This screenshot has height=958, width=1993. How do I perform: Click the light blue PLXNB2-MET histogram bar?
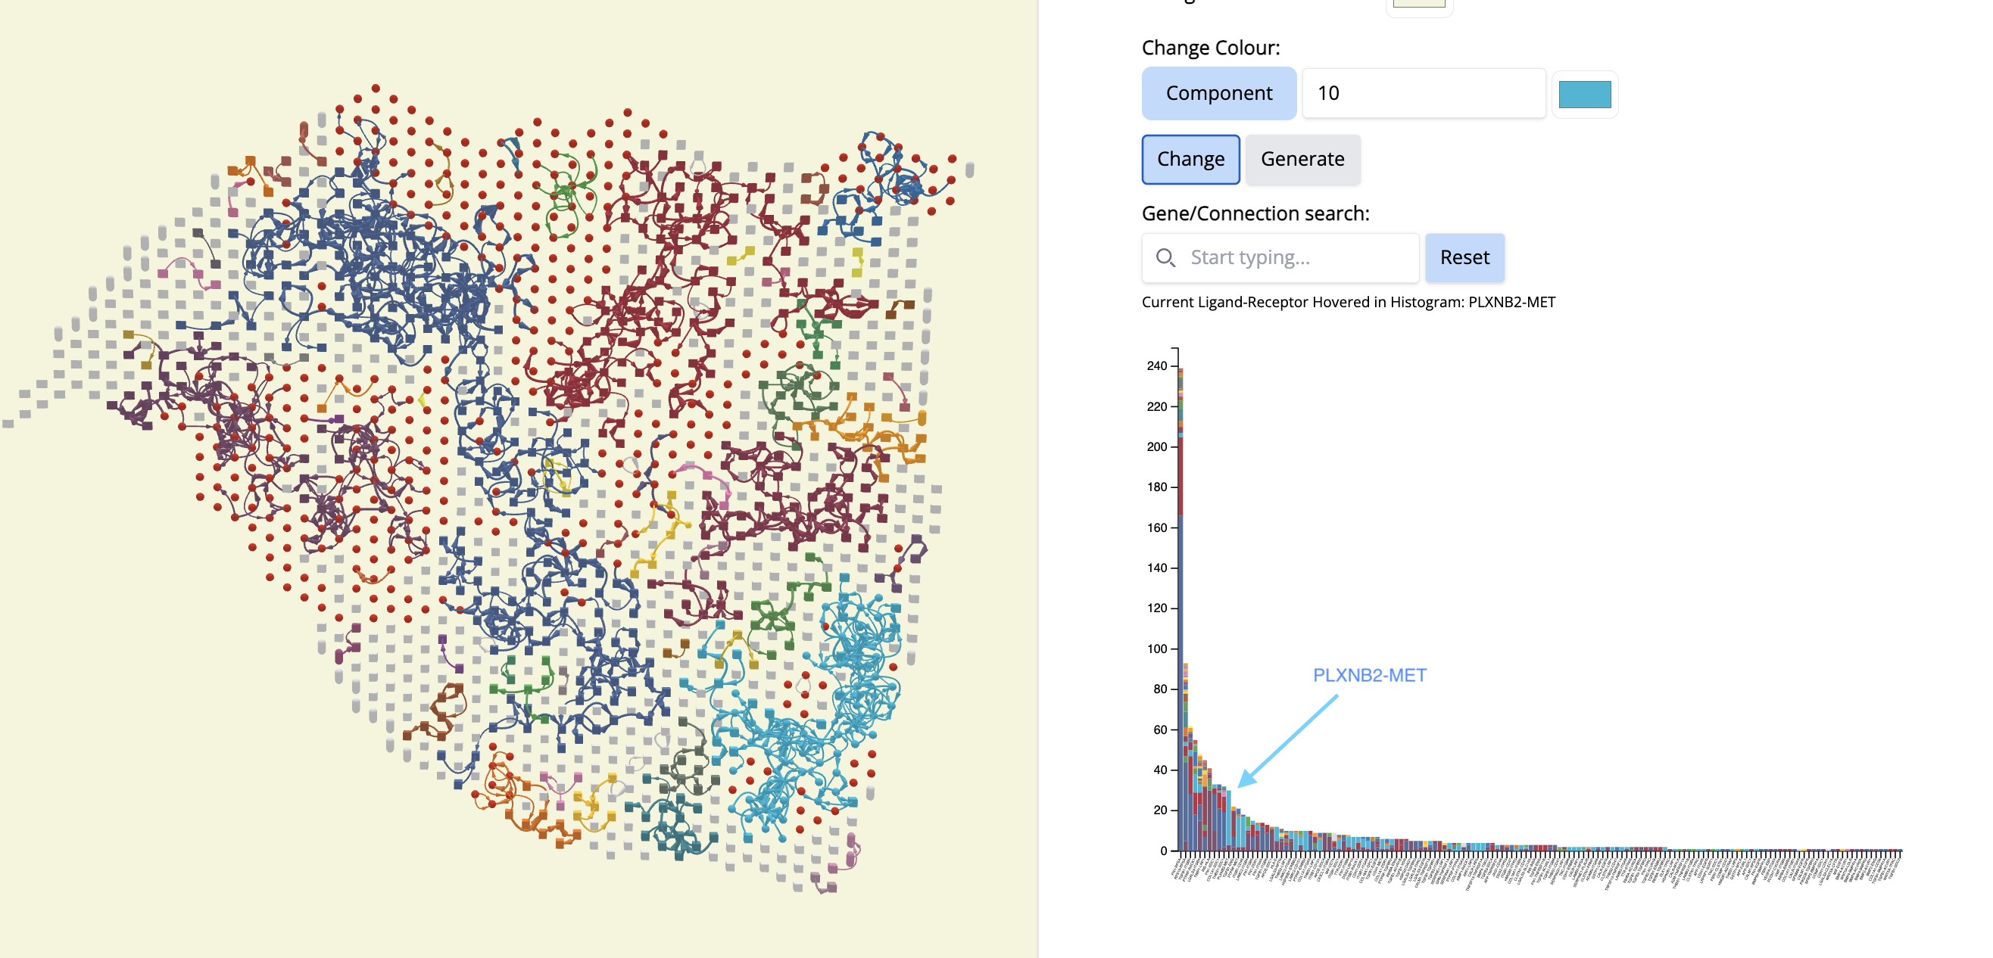point(1229,820)
